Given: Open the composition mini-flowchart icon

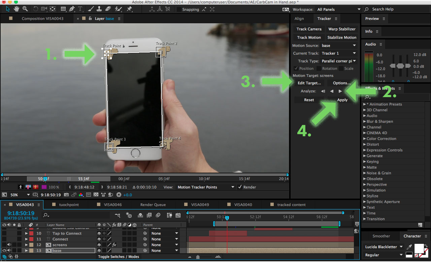Looking at the screenshot, I should 118,215.
